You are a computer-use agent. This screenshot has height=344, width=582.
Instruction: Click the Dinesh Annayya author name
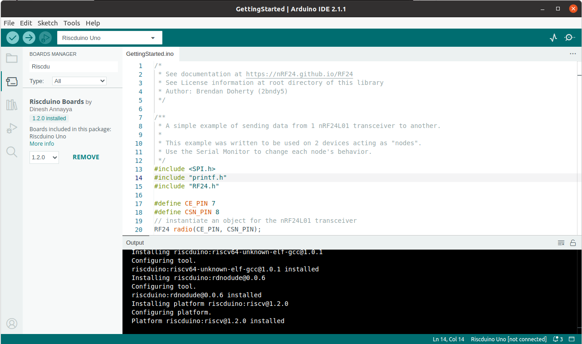[x=51, y=109]
